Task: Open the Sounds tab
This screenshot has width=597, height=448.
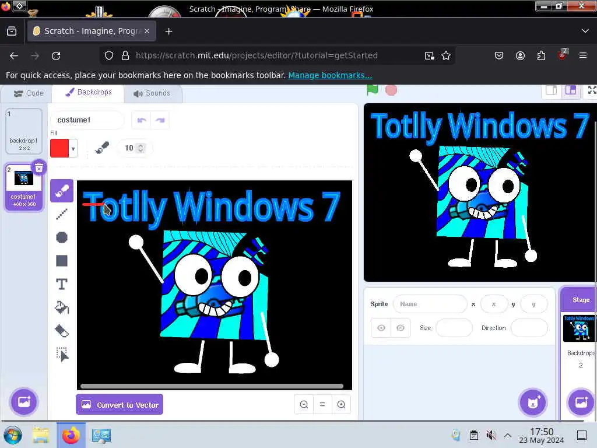Action: 152,93
